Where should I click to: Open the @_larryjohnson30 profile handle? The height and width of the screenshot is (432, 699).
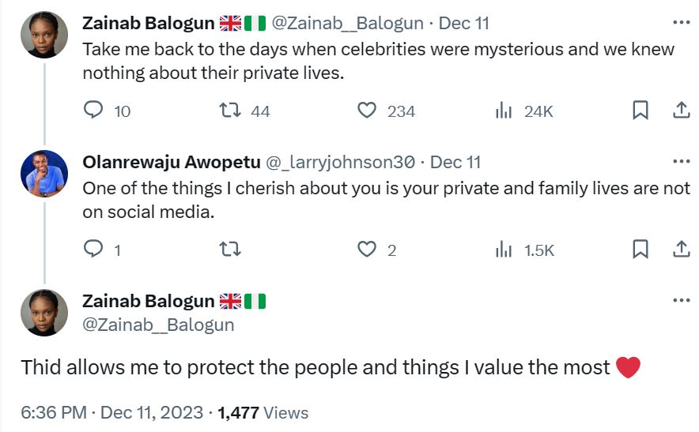[x=340, y=163]
